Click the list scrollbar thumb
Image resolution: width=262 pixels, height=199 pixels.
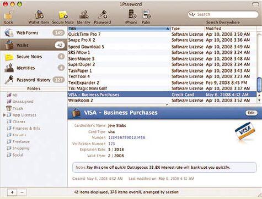click(259, 85)
